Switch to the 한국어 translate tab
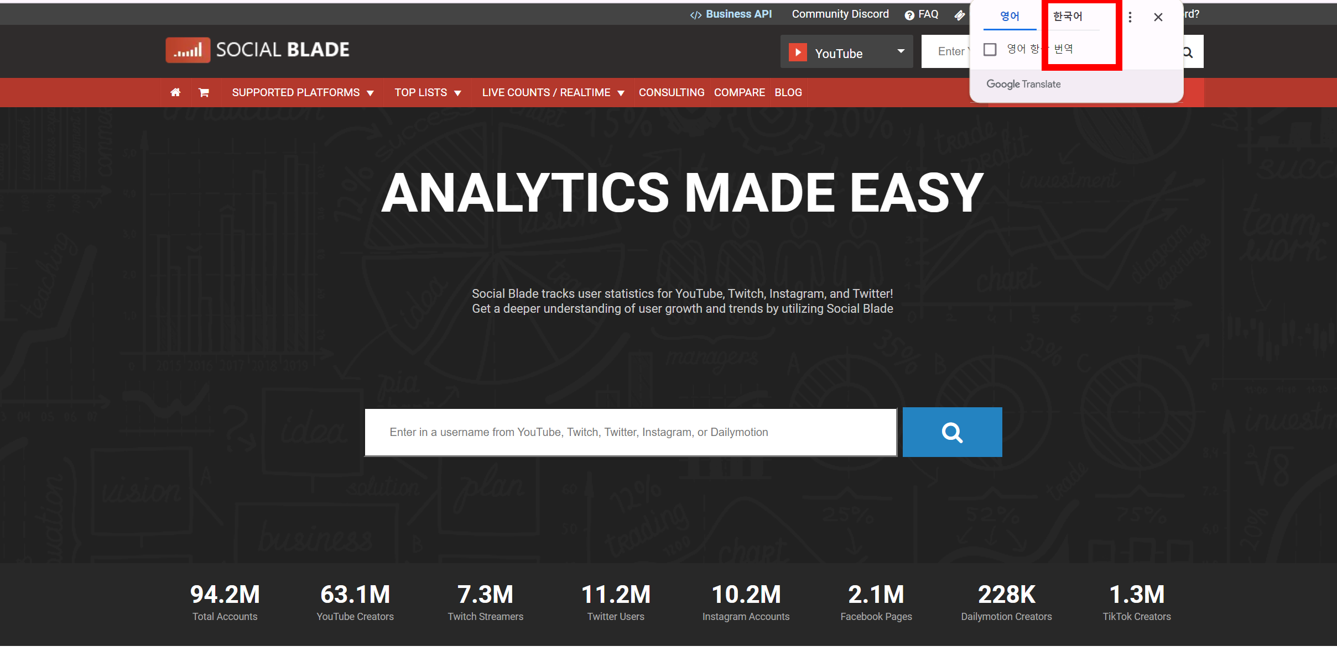 [1068, 17]
